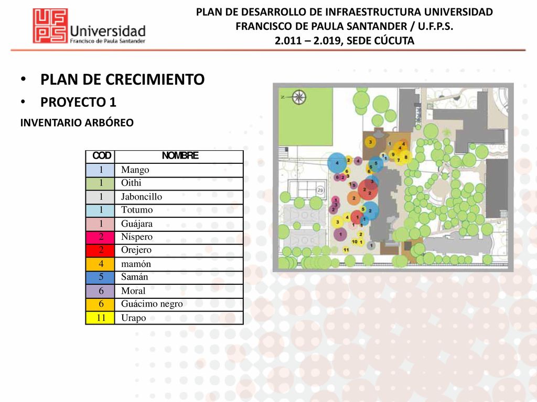Select the Jaboncillo gray code cell

pyautogui.click(x=100, y=197)
